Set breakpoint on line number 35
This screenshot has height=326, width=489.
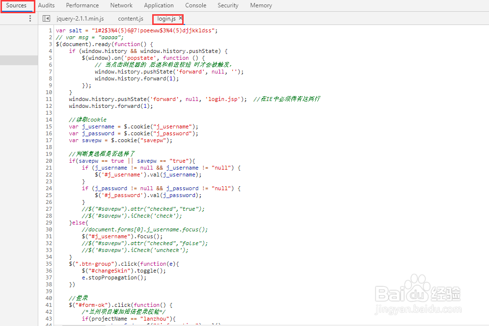49,264
